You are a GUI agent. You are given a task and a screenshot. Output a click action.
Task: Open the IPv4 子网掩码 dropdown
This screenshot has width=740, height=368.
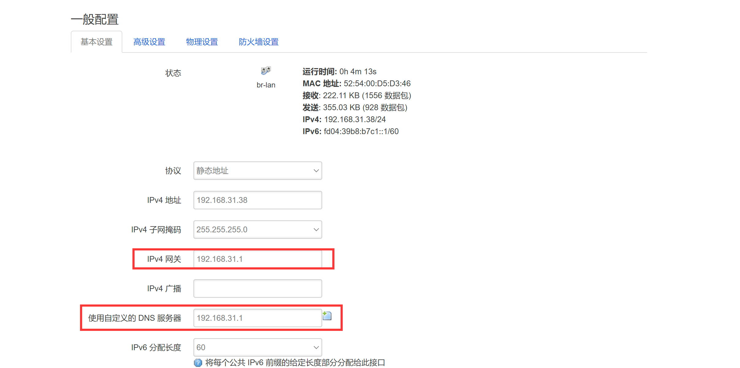coord(257,230)
